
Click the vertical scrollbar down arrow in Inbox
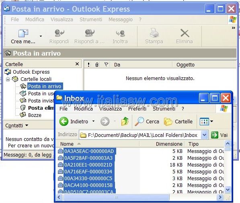pyautogui.click(x=228, y=190)
